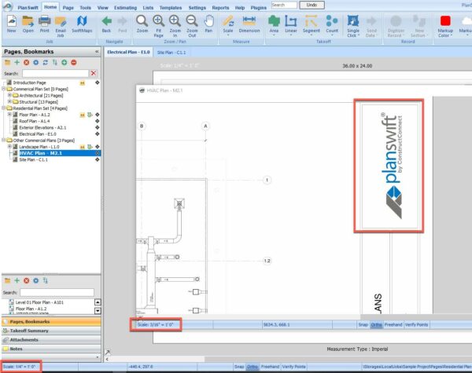Click green plus add page icon in Pages toolbar
Screen dimensions: 472x373
[x=17, y=63]
